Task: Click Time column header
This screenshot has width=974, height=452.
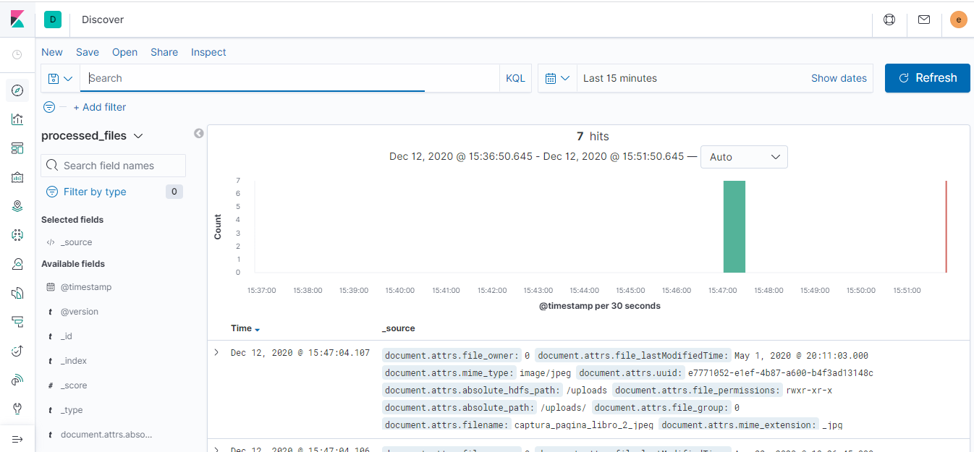Action: (x=241, y=328)
